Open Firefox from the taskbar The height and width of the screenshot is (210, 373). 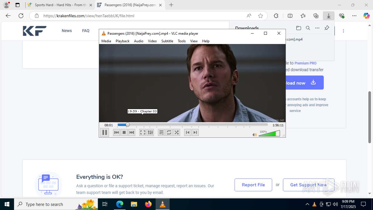(148, 204)
